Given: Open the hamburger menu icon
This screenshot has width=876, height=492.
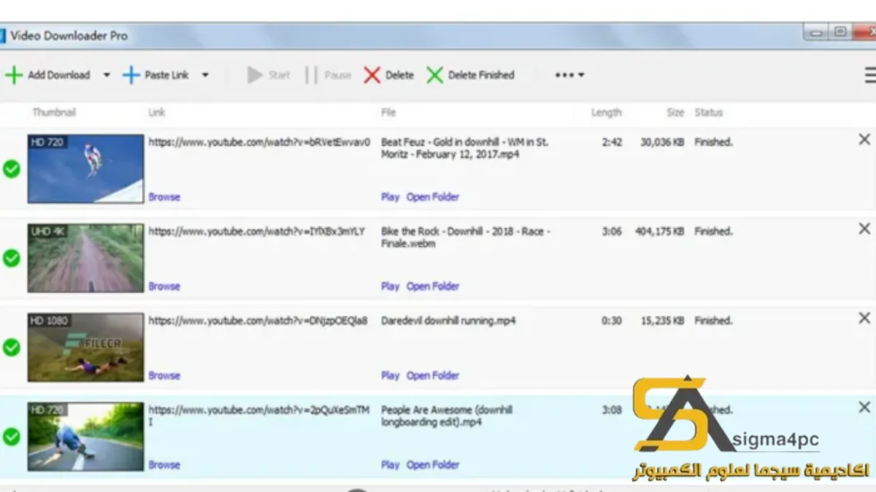Looking at the screenshot, I should [x=870, y=75].
